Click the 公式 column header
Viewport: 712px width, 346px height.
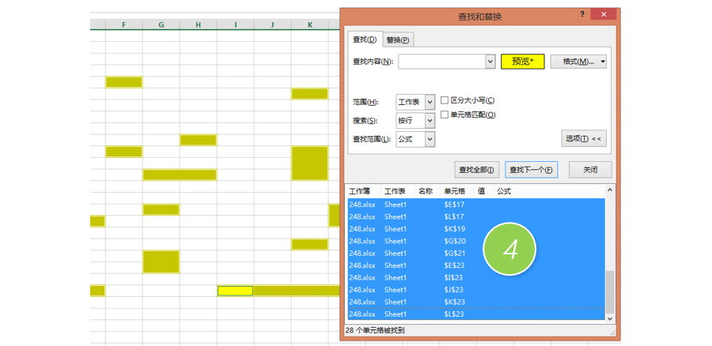(x=504, y=191)
